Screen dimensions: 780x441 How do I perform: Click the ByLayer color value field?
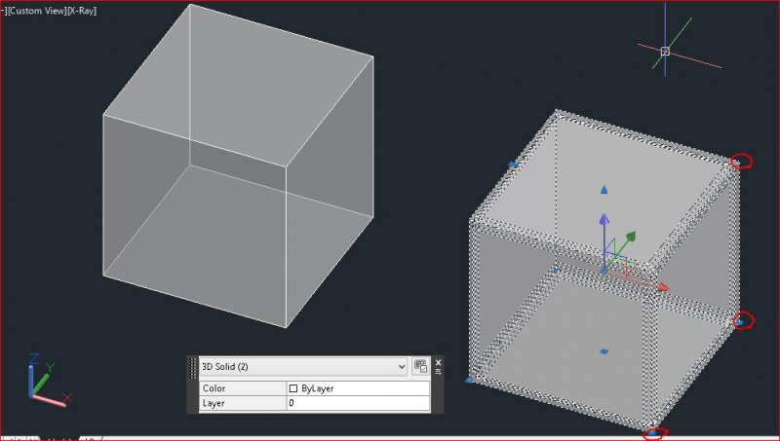[358, 388]
